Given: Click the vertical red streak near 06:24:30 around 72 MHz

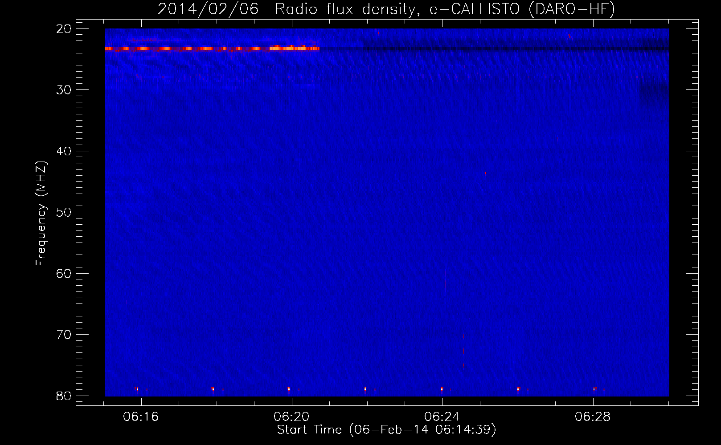Looking at the screenshot, I should click(463, 352).
